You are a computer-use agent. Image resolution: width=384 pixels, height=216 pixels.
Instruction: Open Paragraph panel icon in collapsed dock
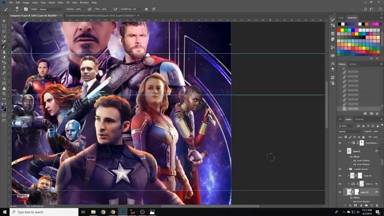pyautogui.click(x=332, y=70)
